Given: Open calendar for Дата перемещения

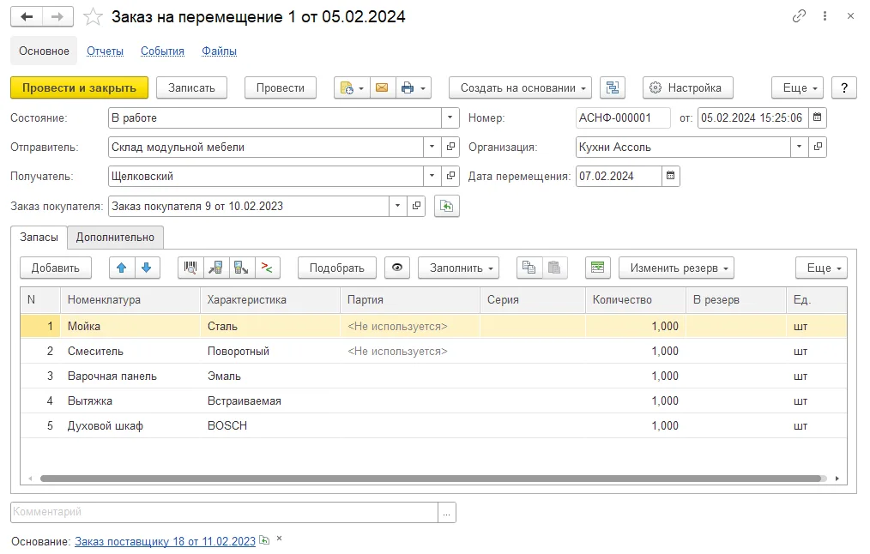Looking at the screenshot, I should click(670, 176).
